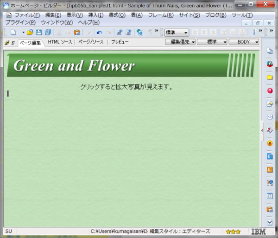The image size is (278, 238).
Task: Click the Undo arrow icon
Action: click(x=99, y=32)
